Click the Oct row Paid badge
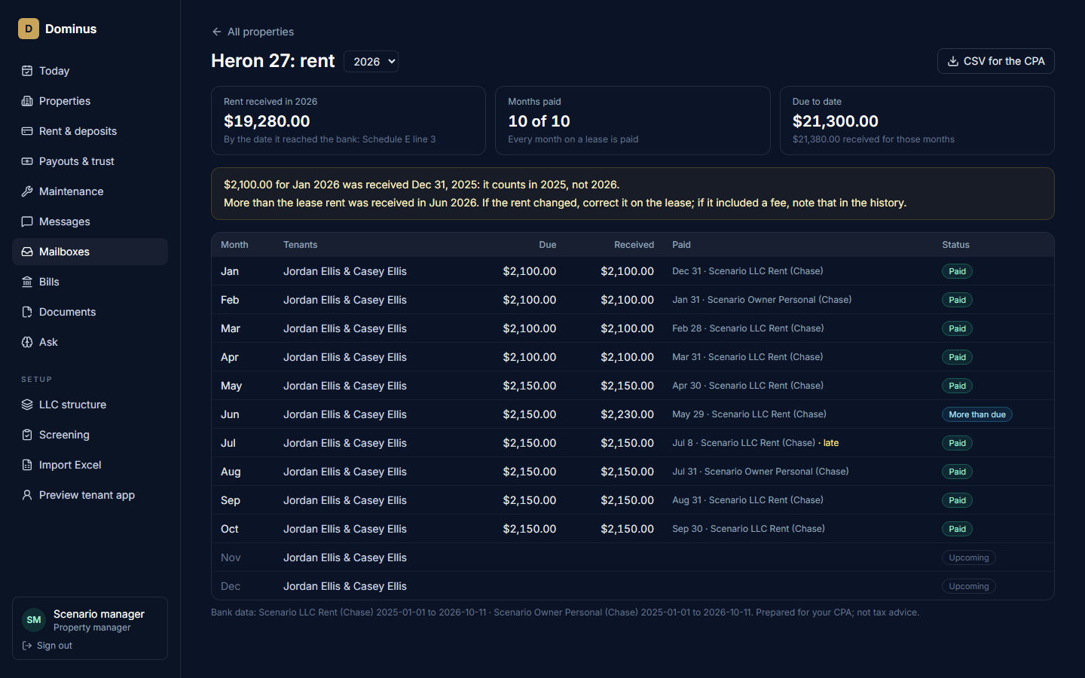 tap(957, 529)
